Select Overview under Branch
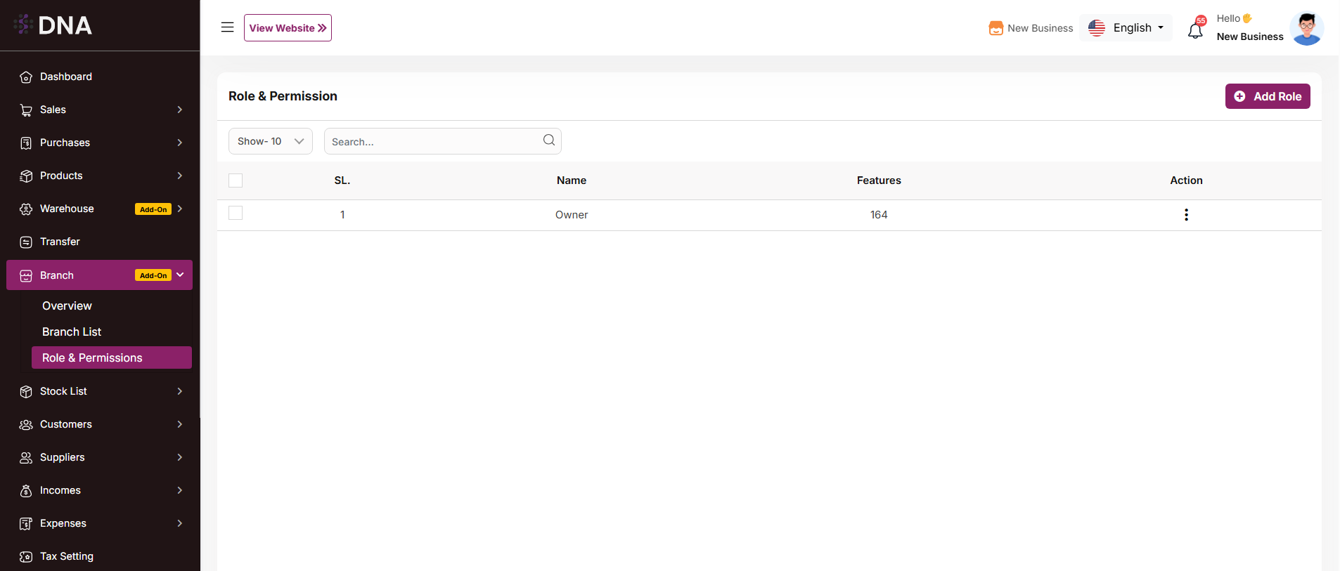The image size is (1340, 571). point(67,306)
